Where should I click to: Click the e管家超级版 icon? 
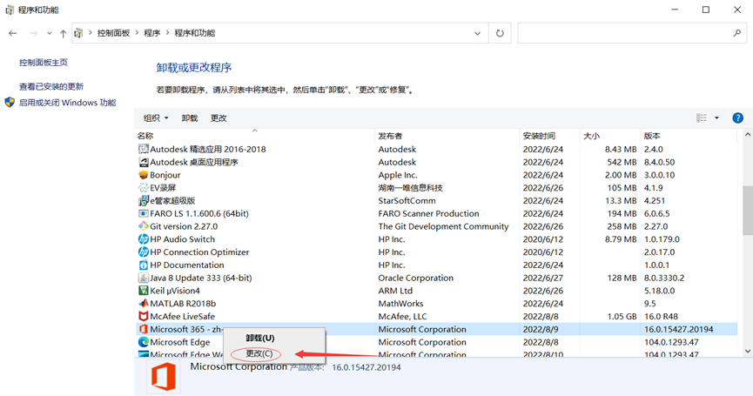pos(143,201)
